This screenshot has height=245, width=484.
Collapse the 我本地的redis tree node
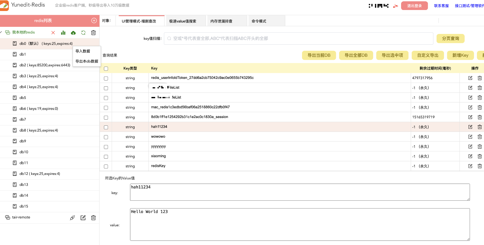click(x=1, y=32)
